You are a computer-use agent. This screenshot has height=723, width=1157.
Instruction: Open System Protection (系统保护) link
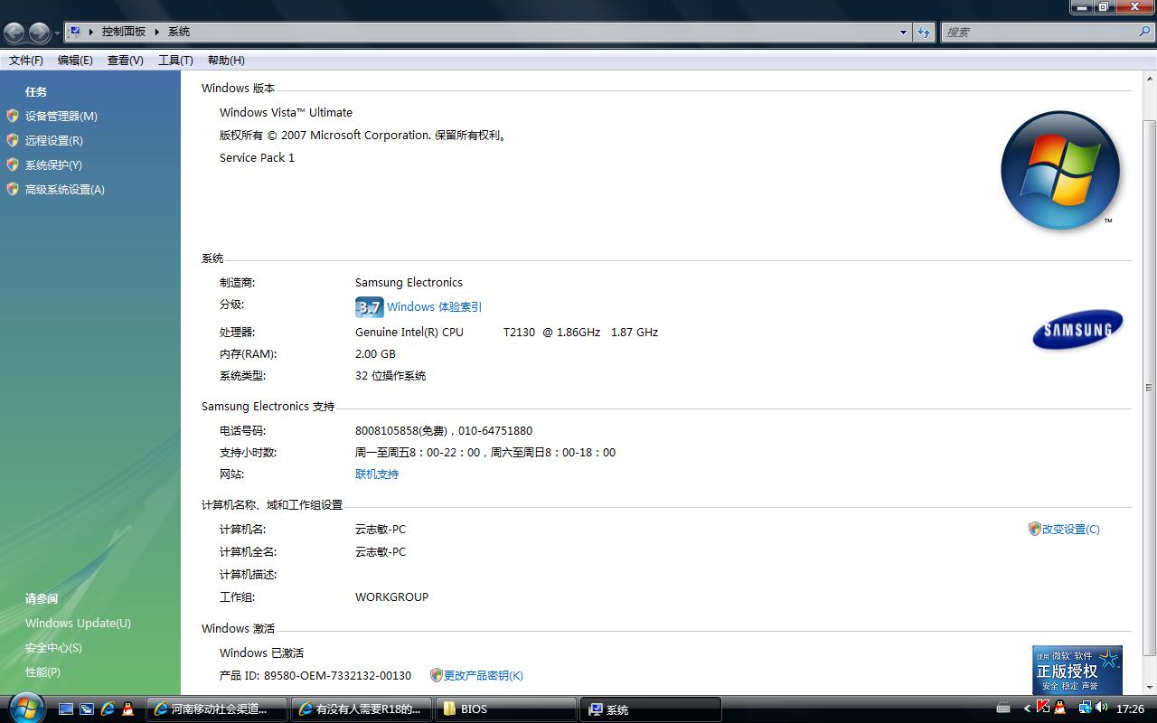point(53,164)
